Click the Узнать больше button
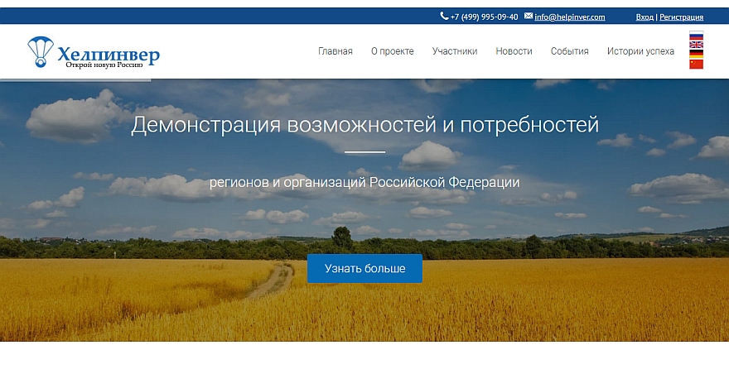This screenshot has height=369, width=729. tap(365, 268)
